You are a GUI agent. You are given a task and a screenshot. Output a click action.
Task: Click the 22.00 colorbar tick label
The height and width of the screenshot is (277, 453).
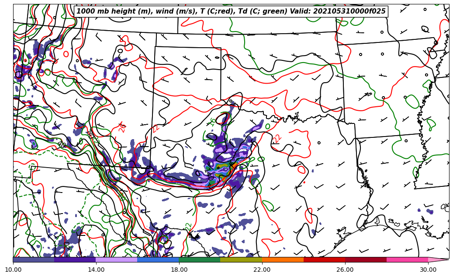pyautogui.click(x=262, y=270)
